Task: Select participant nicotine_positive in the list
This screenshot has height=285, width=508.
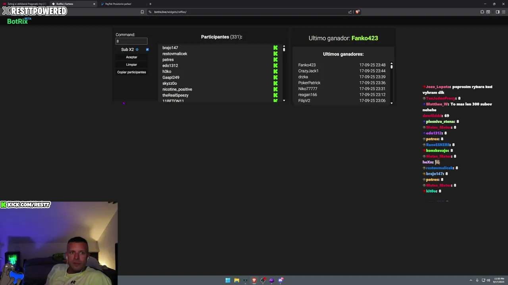Action: point(177,89)
